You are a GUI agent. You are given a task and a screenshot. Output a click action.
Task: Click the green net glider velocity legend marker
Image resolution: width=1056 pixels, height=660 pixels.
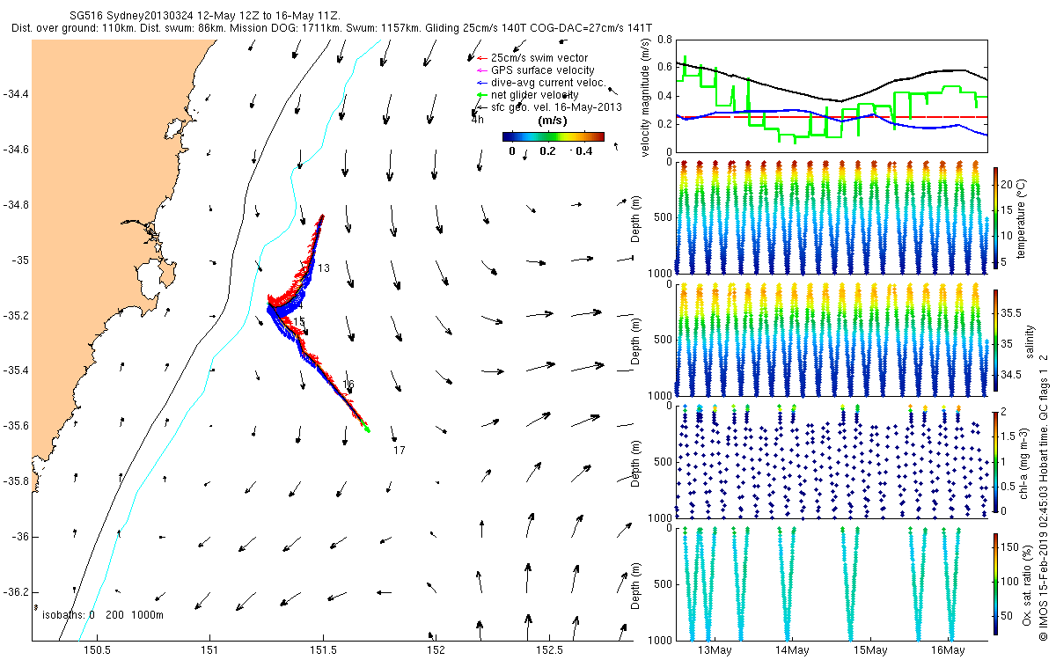481,94
